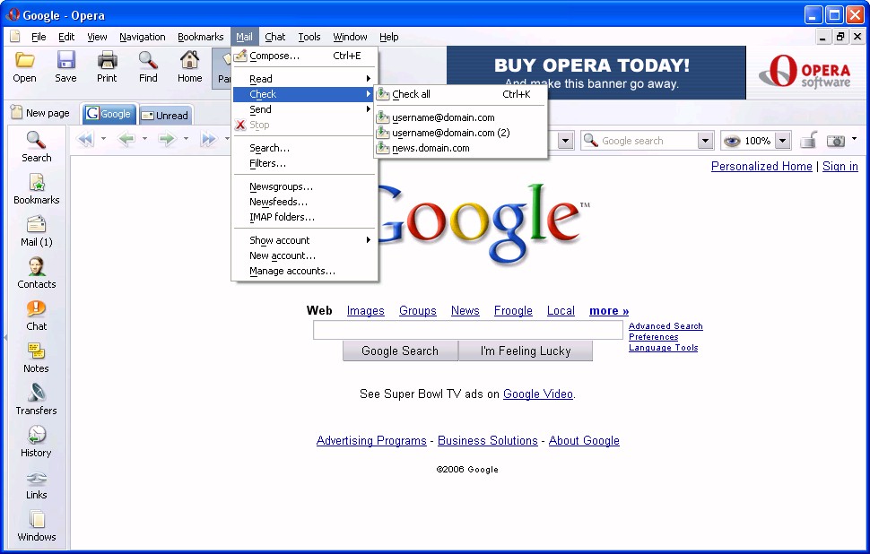Switch to the Unread tab
870x554 pixels.
165,115
